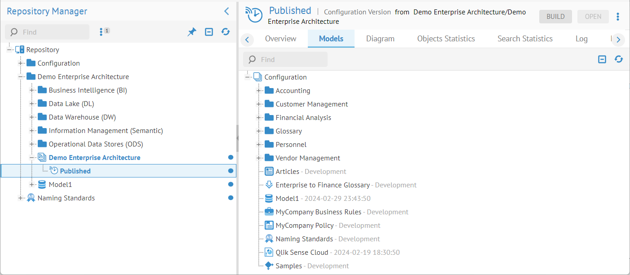Click the Qlik Sense Cloud model icon
This screenshot has width=630, height=275.
click(x=269, y=253)
